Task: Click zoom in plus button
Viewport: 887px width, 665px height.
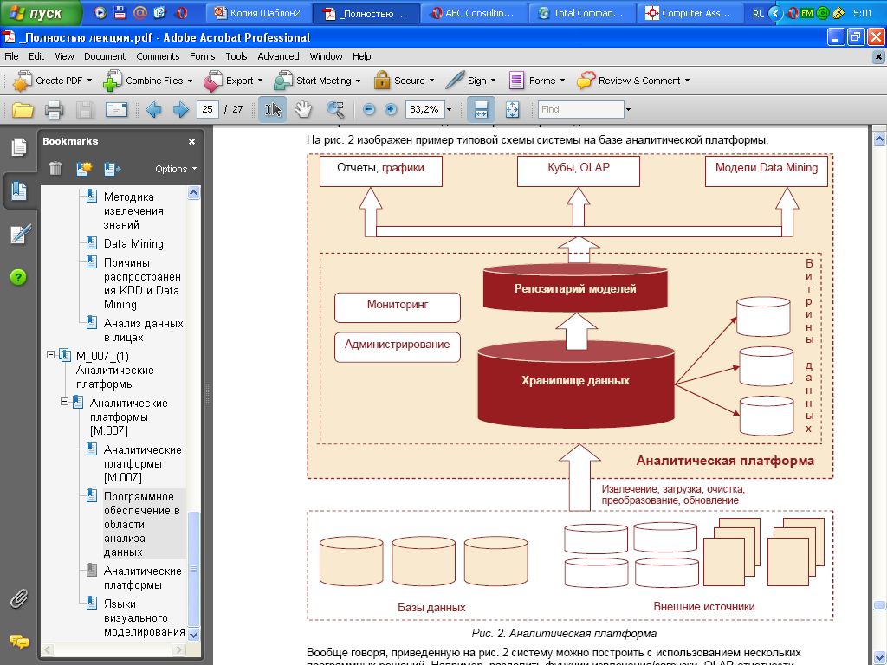Action: (391, 109)
